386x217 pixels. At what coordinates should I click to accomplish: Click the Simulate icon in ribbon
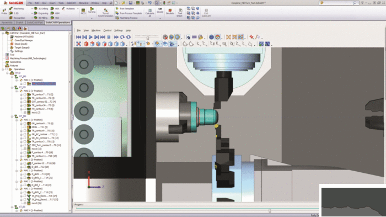170,12
